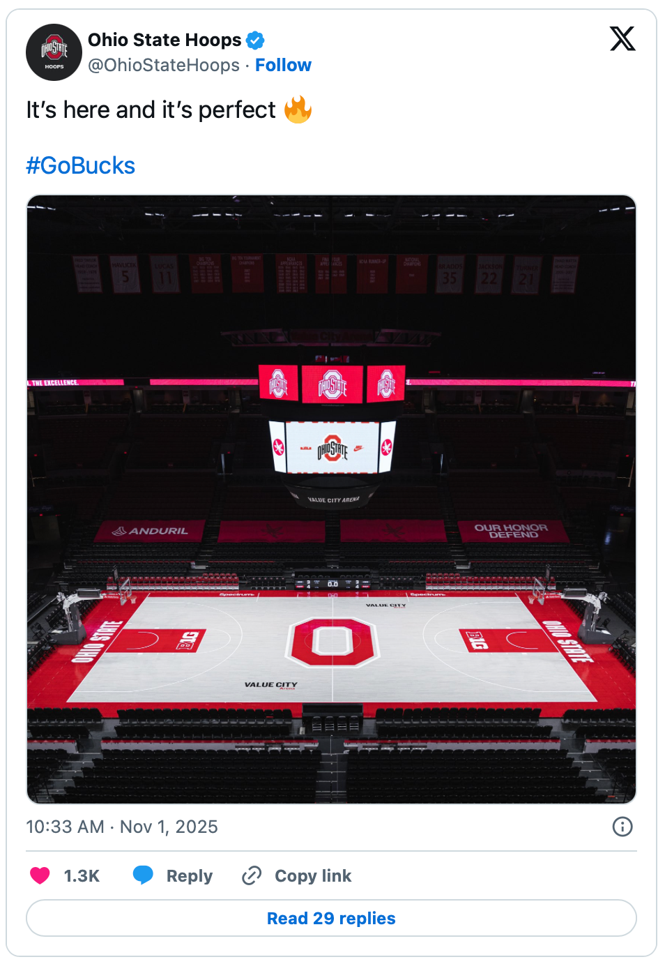Like the post with the heart icon

click(x=40, y=875)
